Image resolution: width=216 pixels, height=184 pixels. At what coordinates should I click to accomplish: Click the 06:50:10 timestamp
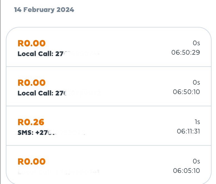[186, 92]
